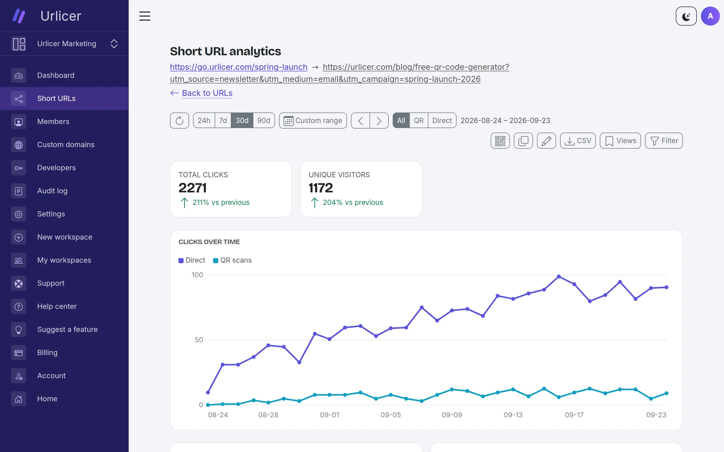This screenshot has height=452, width=724.
Task: Open Short URLs in the sidebar
Action: [64, 98]
